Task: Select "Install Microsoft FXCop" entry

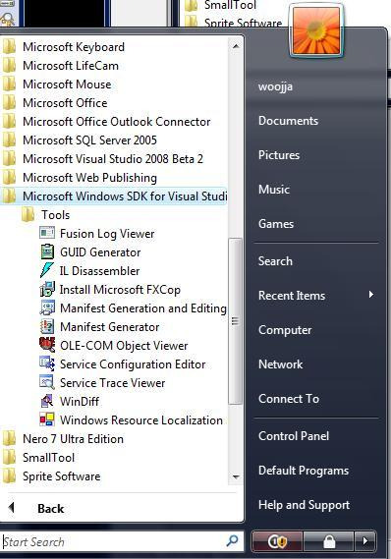Action: (x=120, y=290)
